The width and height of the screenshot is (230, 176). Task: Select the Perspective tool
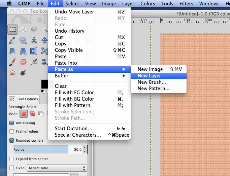coord(23,51)
